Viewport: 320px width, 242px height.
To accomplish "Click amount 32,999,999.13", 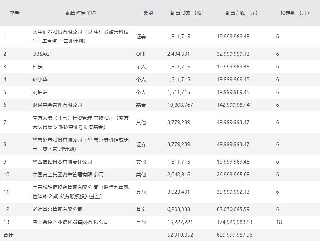I will click(233, 54).
